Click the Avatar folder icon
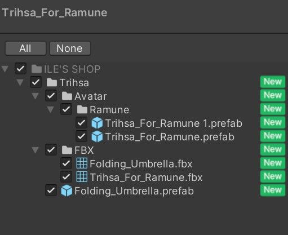 67,96
